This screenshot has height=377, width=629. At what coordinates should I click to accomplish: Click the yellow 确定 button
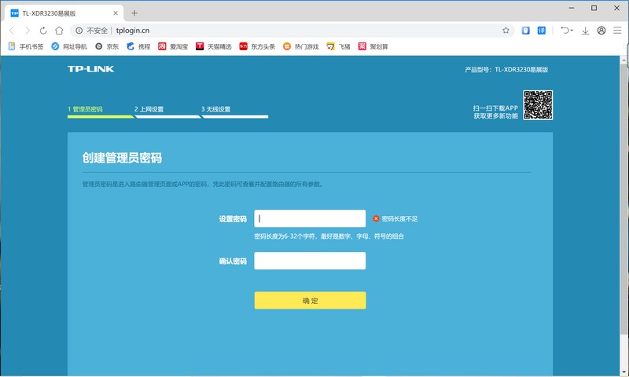(310, 301)
